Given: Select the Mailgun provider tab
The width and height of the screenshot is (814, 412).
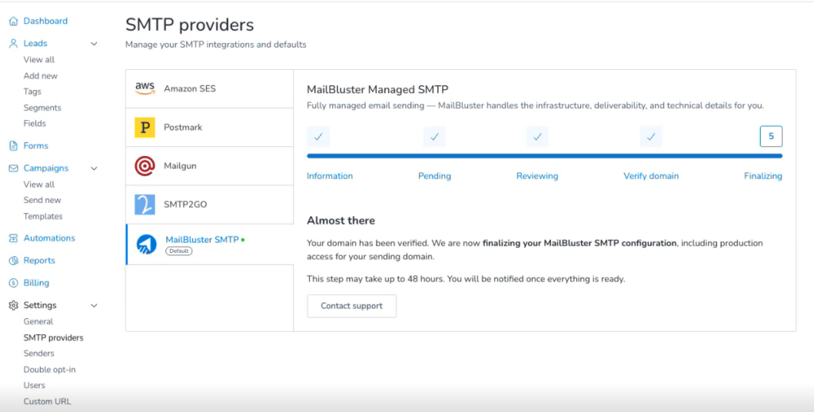Looking at the screenshot, I should click(210, 166).
